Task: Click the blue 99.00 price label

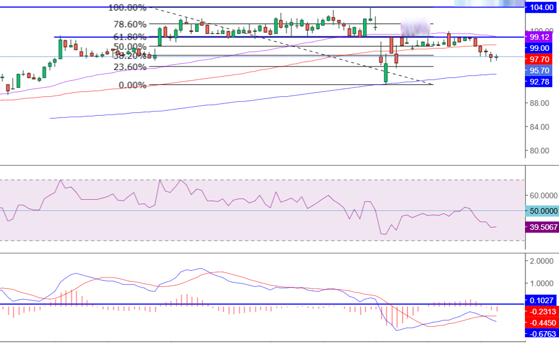Action: click(x=539, y=48)
